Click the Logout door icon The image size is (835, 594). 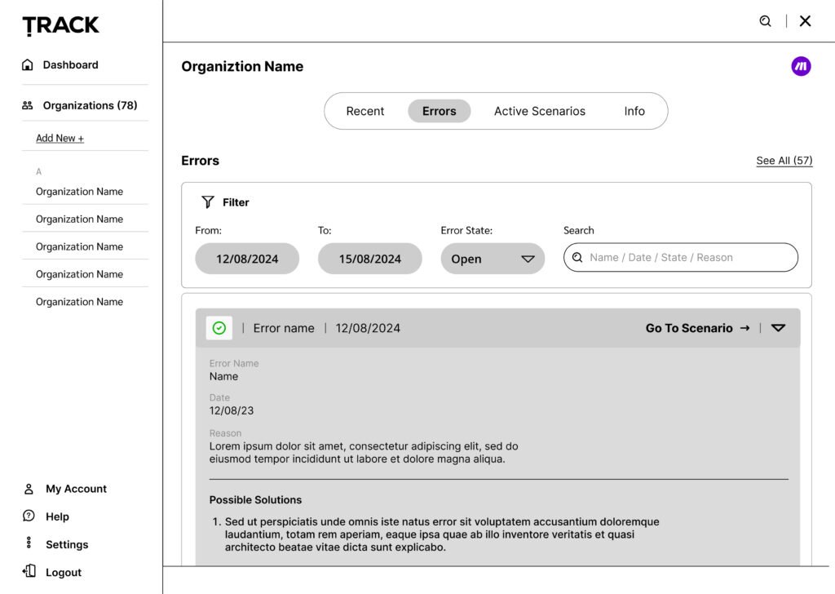(x=29, y=571)
